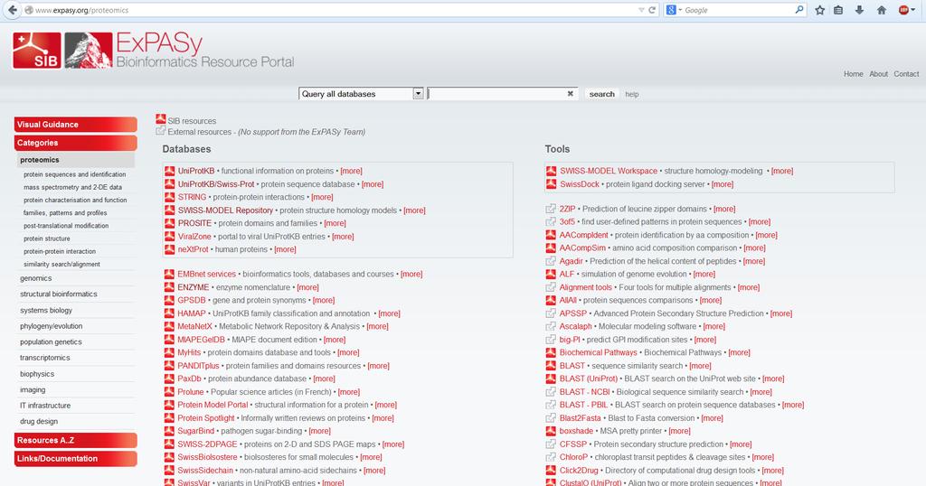
Task: Open the help link next to search
Action: pyautogui.click(x=632, y=94)
